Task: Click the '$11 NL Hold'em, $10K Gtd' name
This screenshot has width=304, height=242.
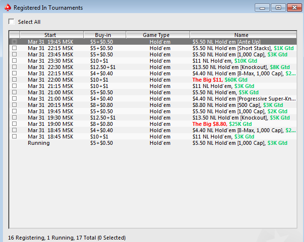Action: (x=225, y=61)
